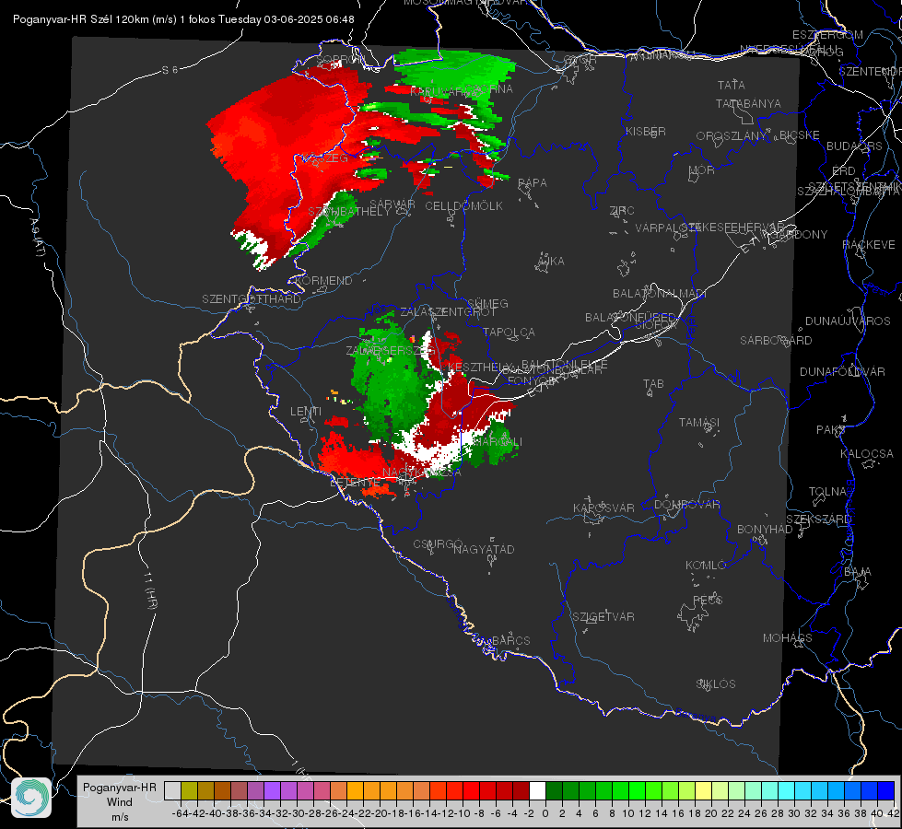The width and height of the screenshot is (902, 829).
Task: Click the 'ZIRC' city label
Action: [x=622, y=211]
